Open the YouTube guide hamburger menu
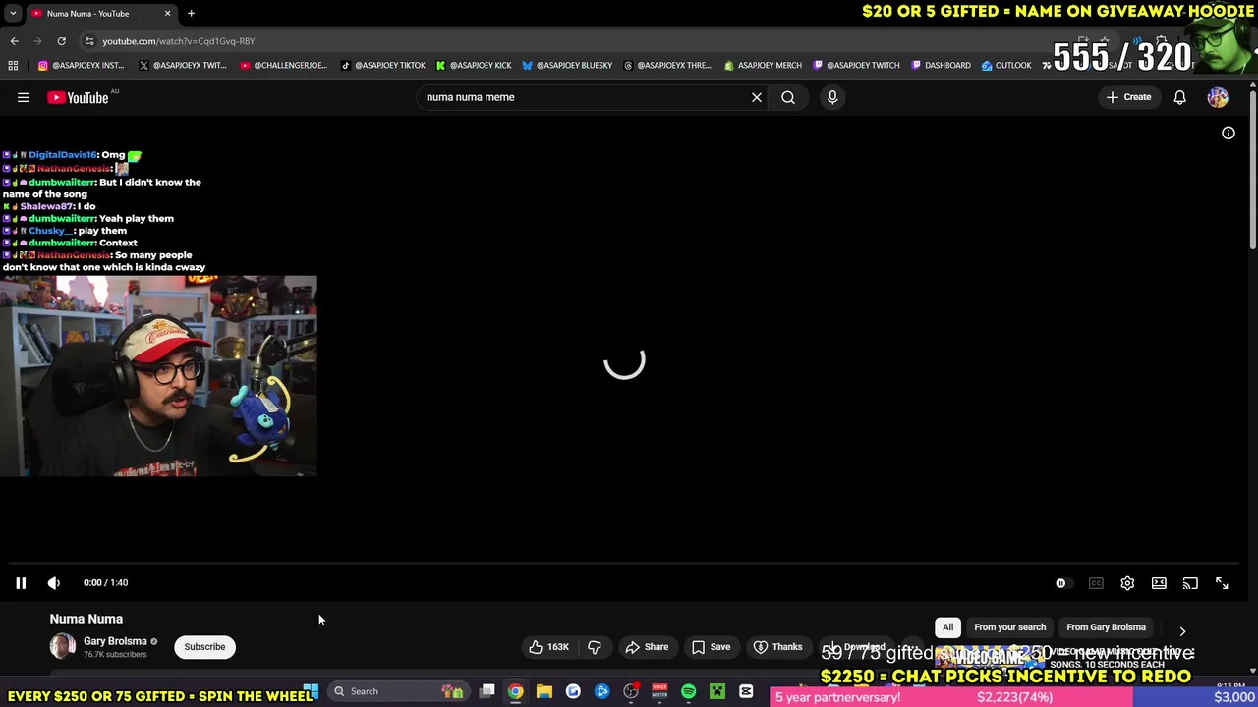Image resolution: width=1258 pixels, height=707 pixels. [x=24, y=97]
